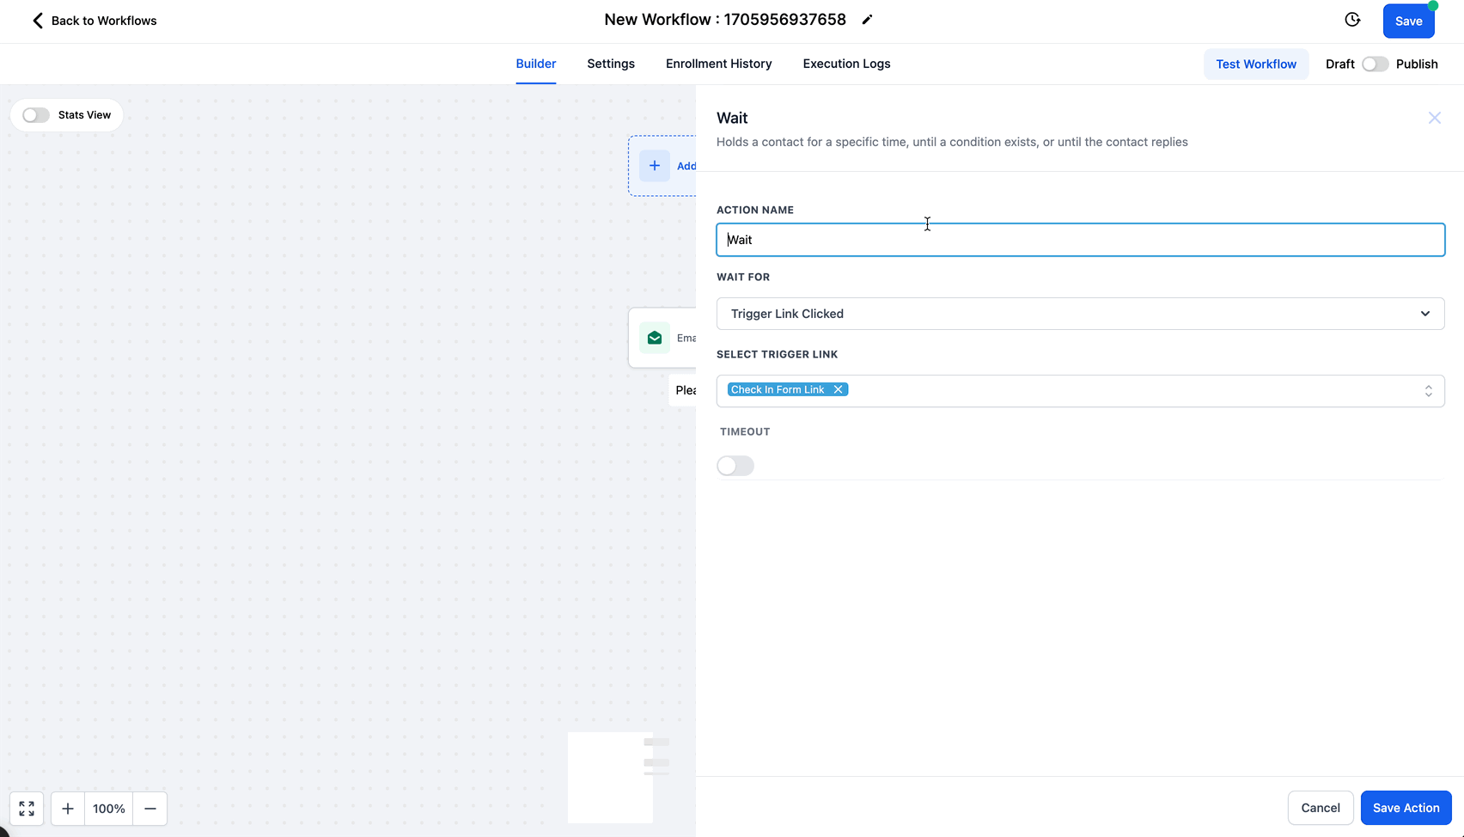Zoom in with the plus icon
Image resolution: width=1464 pixels, height=837 pixels.
[68, 809]
